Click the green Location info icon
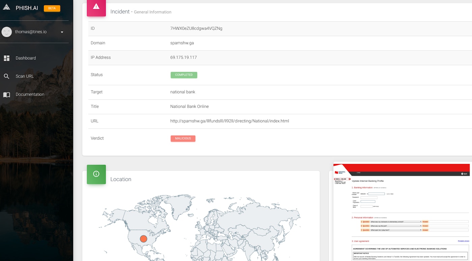Viewport: 472px width, 261px height. [96, 174]
